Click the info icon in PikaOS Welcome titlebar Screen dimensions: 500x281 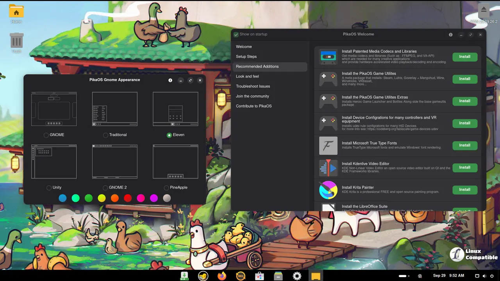pyautogui.click(x=451, y=35)
